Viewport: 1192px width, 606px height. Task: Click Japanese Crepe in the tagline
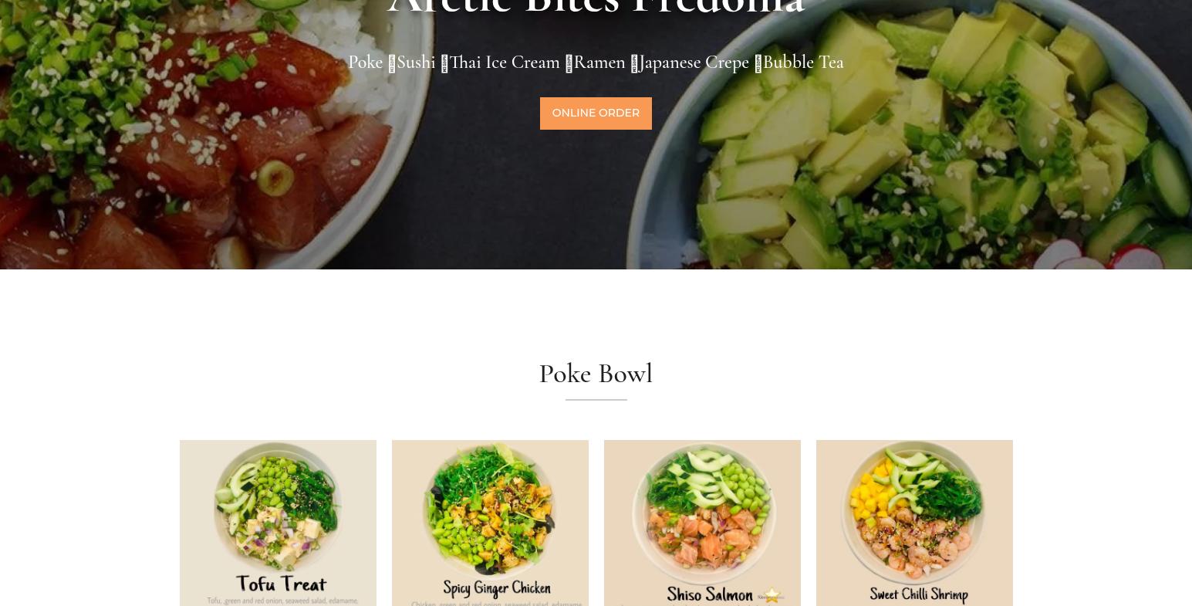[694, 63]
